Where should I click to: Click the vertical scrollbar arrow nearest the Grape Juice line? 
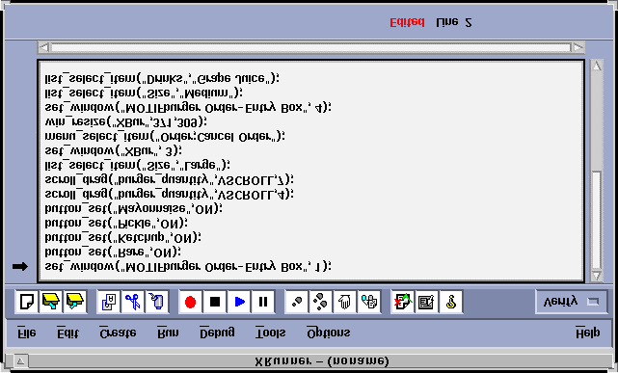tap(597, 67)
